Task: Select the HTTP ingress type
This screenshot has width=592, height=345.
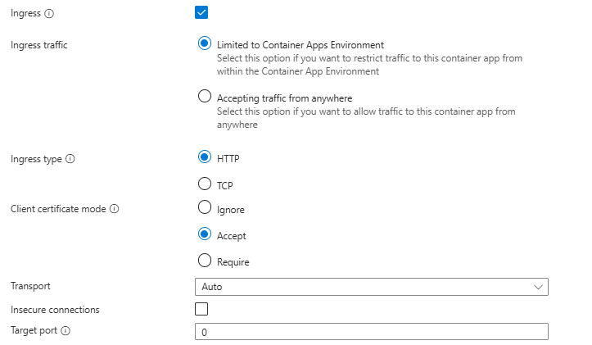Action: click(205, 157)
